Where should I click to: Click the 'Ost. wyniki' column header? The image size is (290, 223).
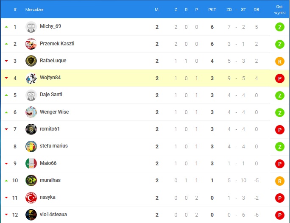(279, 9)
